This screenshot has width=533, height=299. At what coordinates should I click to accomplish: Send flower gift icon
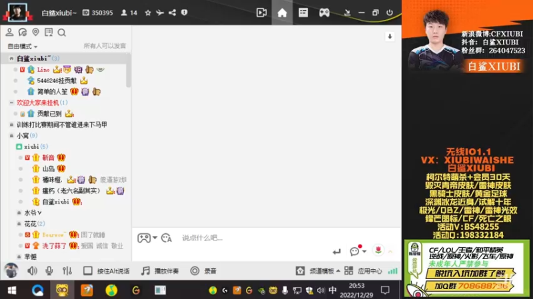point(378,250)
